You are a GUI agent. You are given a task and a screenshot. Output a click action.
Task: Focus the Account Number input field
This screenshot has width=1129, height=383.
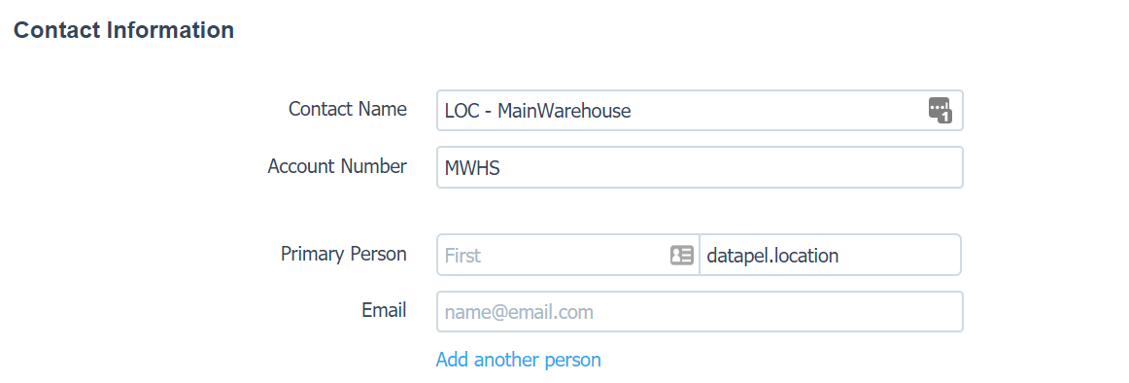(x=700, y=167)
